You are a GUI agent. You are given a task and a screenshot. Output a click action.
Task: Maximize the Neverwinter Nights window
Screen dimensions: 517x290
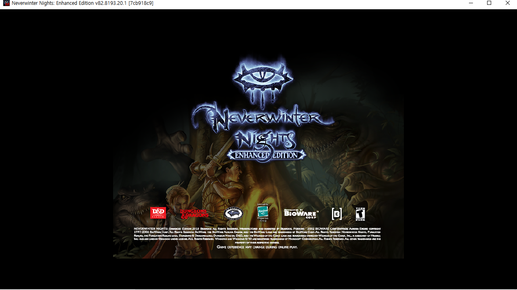pos(489,3)
